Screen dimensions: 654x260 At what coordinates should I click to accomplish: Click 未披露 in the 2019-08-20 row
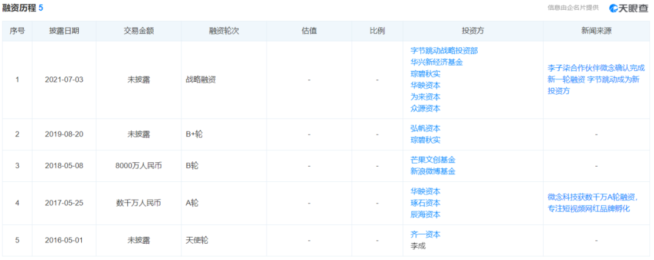(139, 135)
